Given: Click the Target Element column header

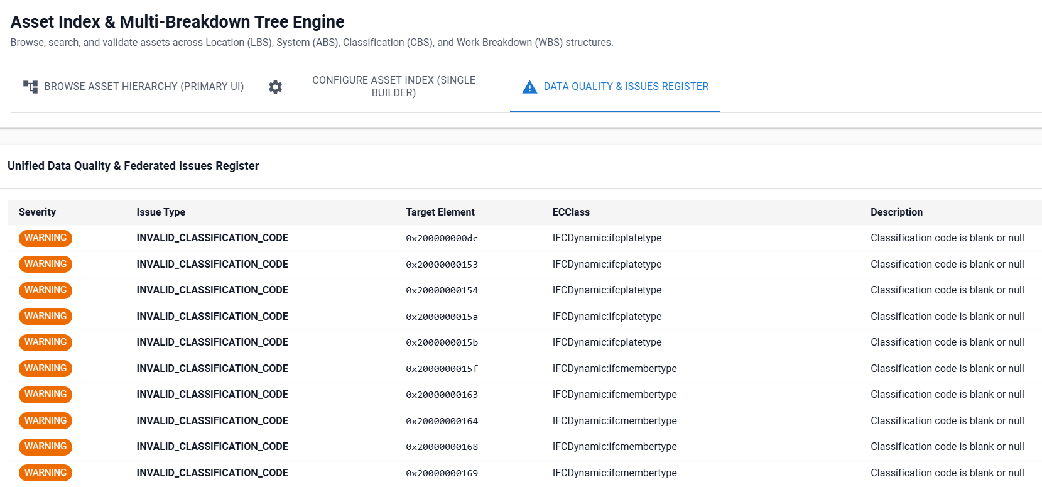Looking at the screenshot, I should point(440,212).
